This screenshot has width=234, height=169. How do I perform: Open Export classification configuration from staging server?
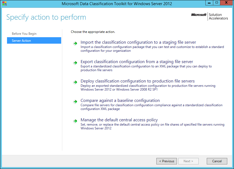pos(136,62)
